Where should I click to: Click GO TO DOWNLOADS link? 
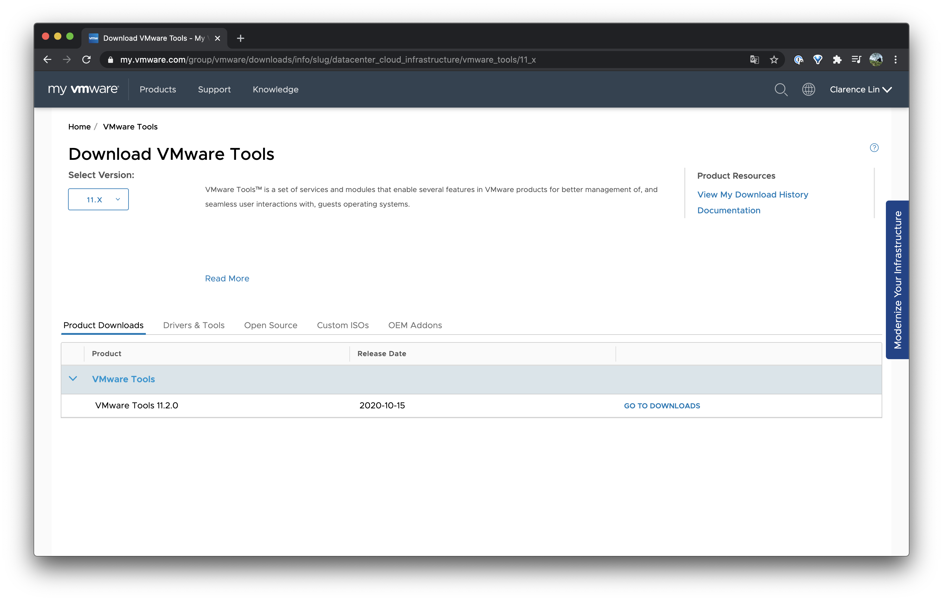pyautogui.click(x=662, y=406)
